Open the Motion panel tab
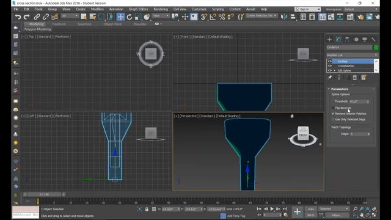The width and height of the screenshot is (391, 220). [356, 39]
